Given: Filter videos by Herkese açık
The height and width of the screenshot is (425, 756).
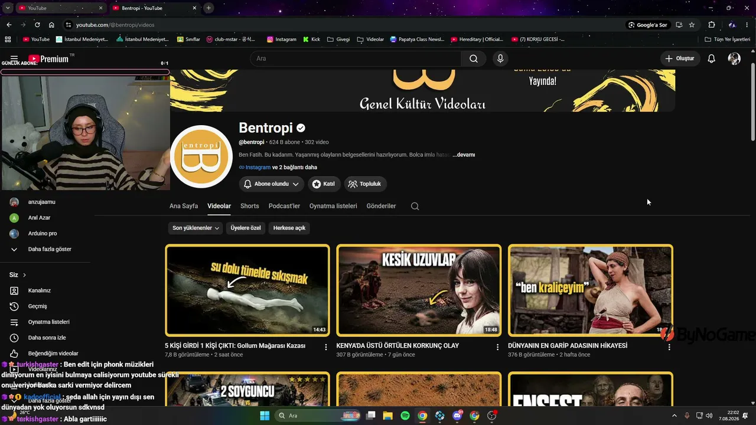Looking at the screenshot, I should (289, 228).
